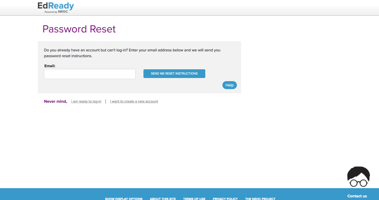Open Privacy Policy footer link
The image size is (379, 200).
pos(225,199)
